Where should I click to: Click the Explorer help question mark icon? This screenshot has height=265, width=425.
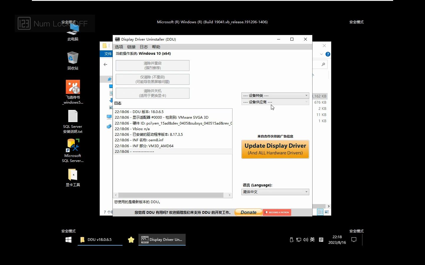coord(328,54)
